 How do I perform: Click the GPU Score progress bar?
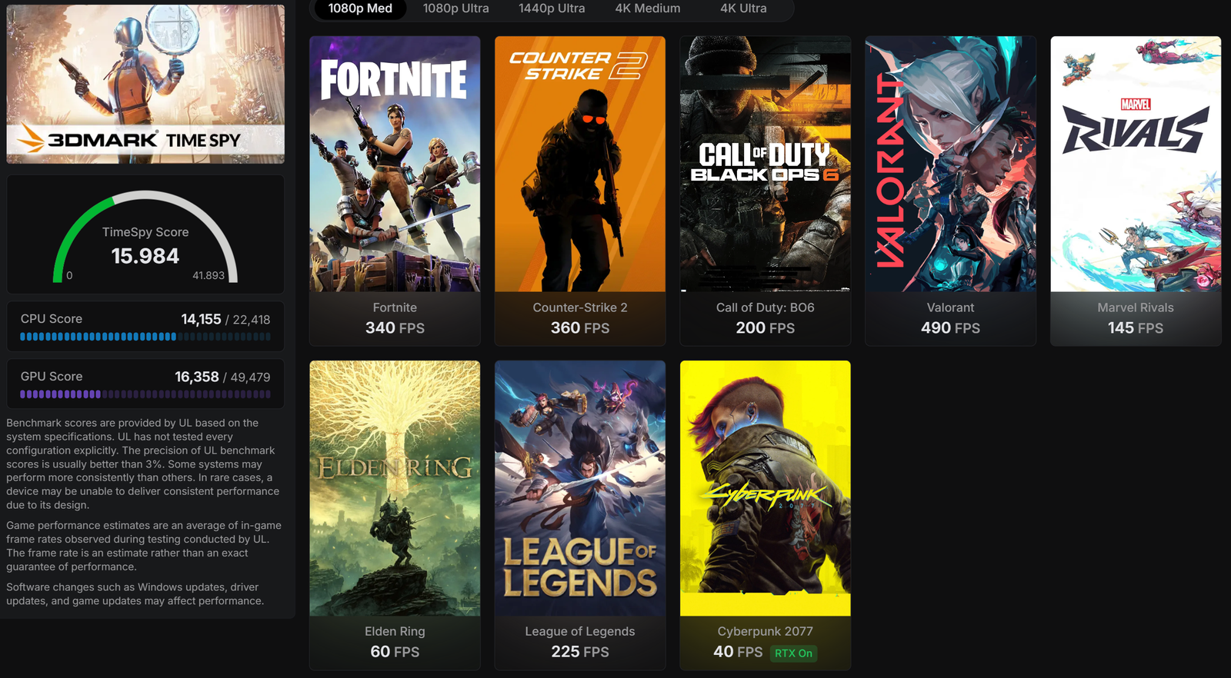click(145, 394)
